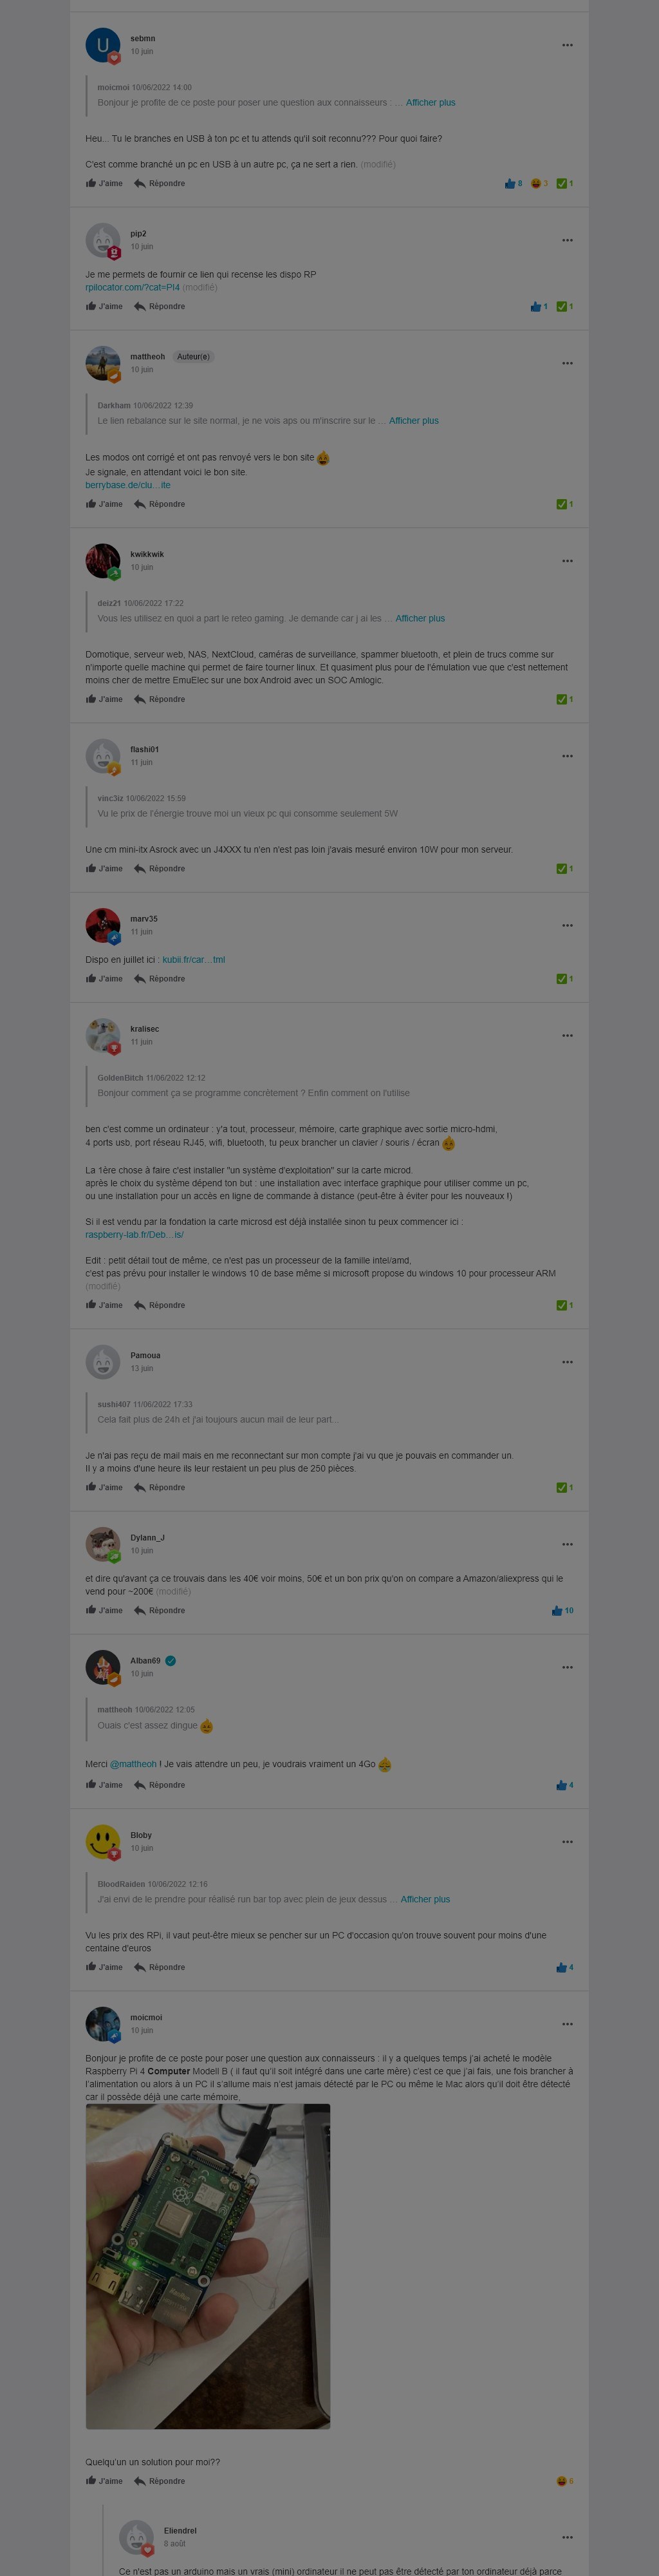Viewport: 659px width, 2576px height.
Task: Open Bloby's smiley avatar profile
Action: tap(103, 1842)
